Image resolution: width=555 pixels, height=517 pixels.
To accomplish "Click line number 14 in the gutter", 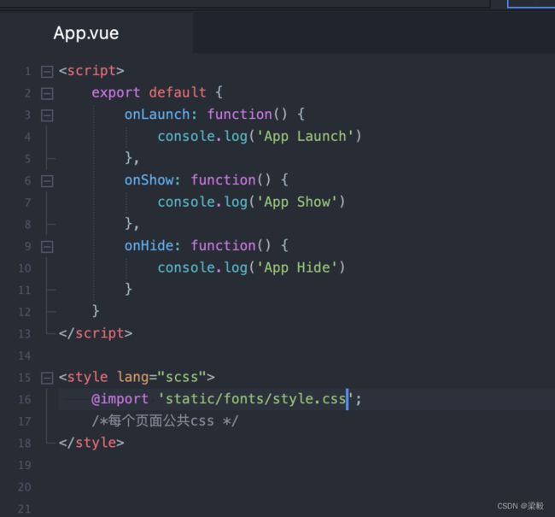I will point(25,355).
